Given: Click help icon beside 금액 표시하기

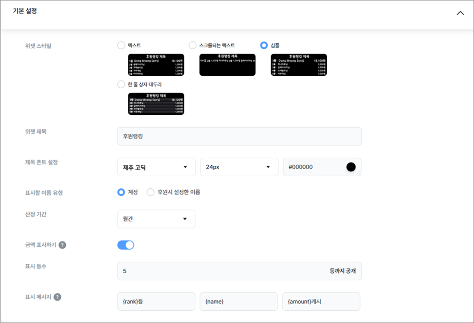Looking at the screenshot, I should [x=62, y=245].
